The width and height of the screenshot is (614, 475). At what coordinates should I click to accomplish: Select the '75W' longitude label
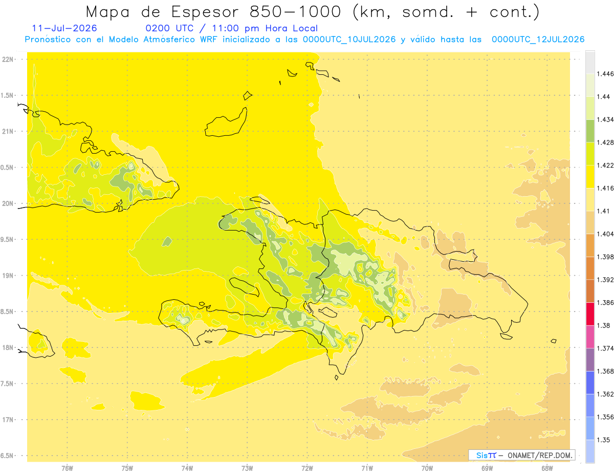127,468
